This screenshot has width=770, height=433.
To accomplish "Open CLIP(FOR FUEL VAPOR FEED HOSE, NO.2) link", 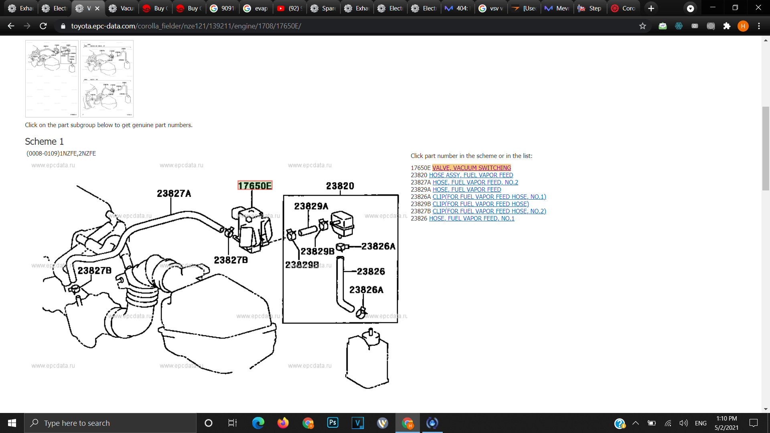I will tap(489, 211).
